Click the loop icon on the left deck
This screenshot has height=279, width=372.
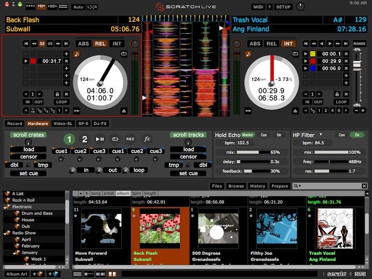61,101
